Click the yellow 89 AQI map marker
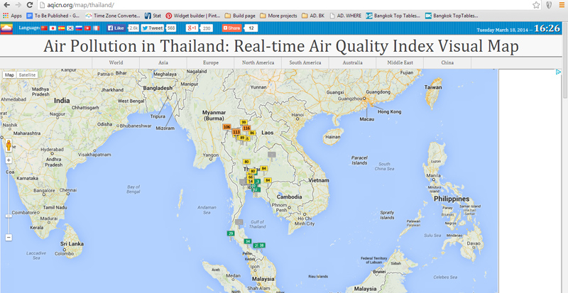This screenshot has width=568, height=293. point(242,138)
